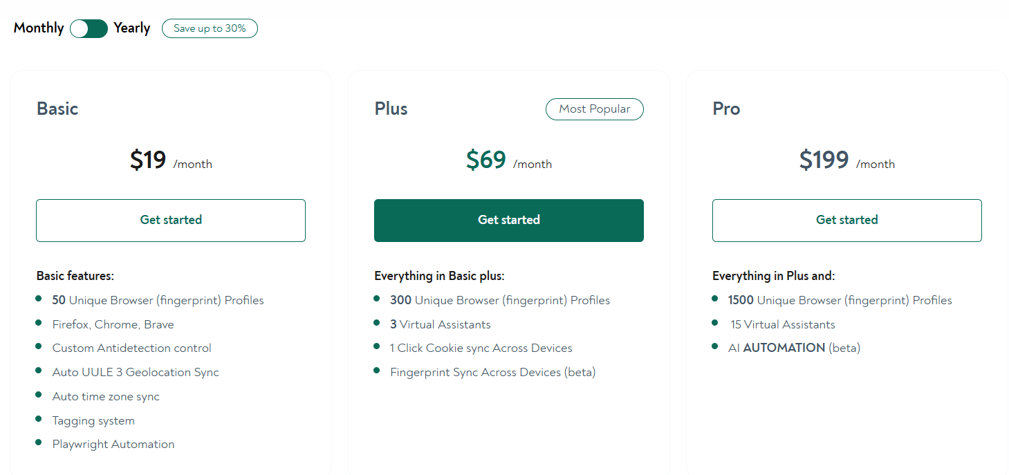This screenshot has height=475, width=1009.
Task: Click the 1 Click Cookie sync feature
Action: coord(481,348)
